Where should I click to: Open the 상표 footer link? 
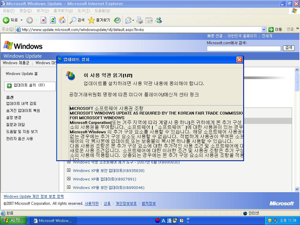click(x=107, y=203)
